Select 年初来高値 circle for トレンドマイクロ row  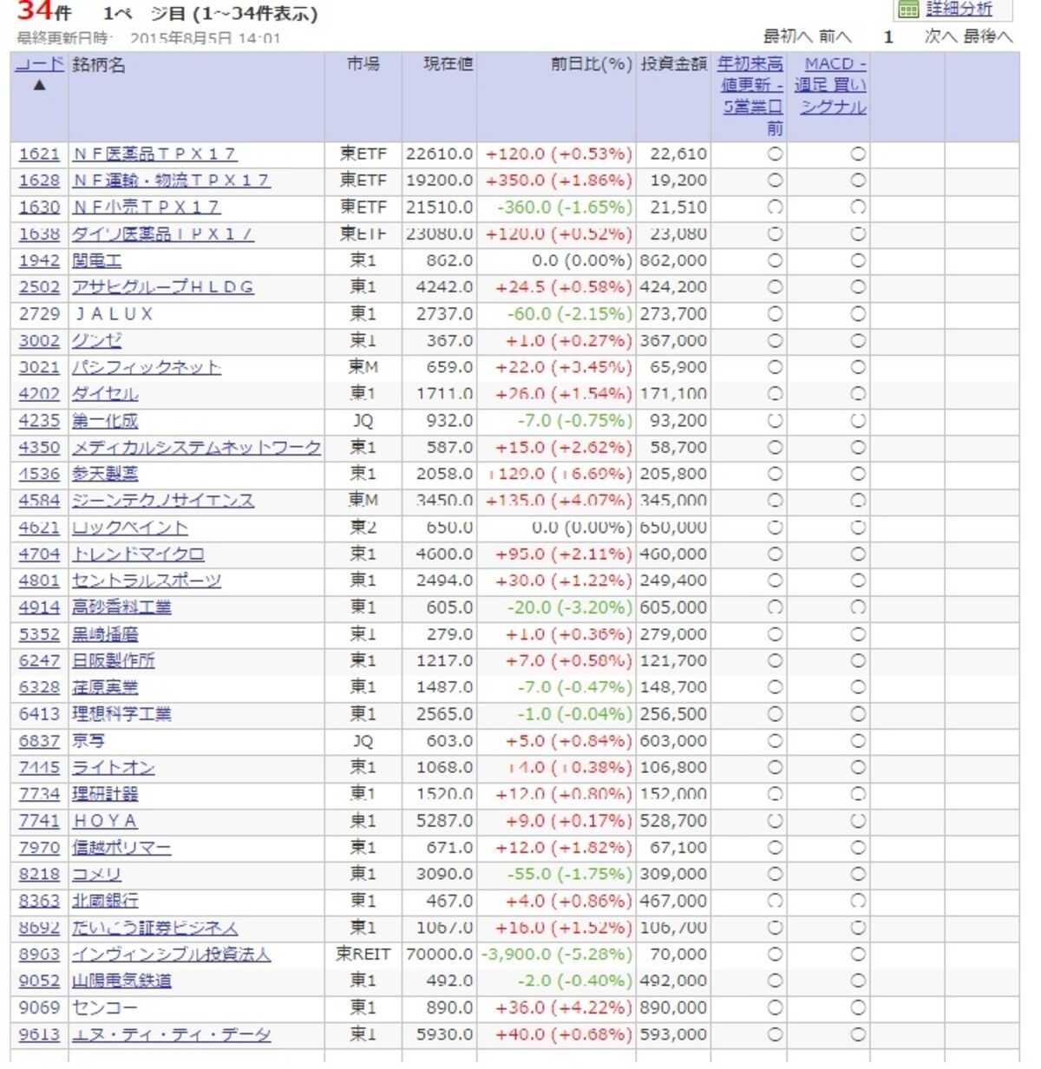[x=775, y=554]
